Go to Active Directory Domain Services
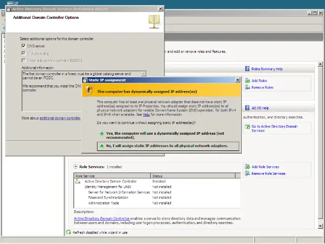 (274, 129)
